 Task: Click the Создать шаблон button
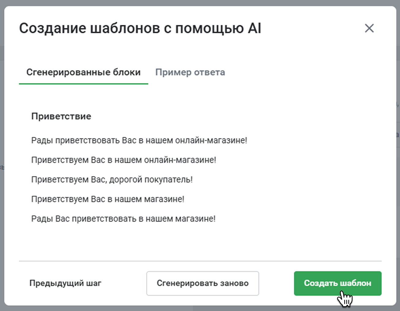point(338,283)
